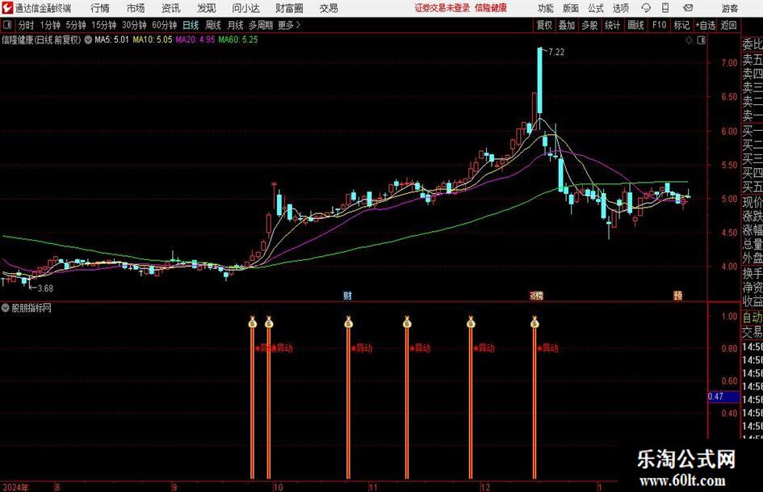Select the 多周期 multi-period tab
The width and height of the screenshot is (763, 492).
click(x=261, y=25)
